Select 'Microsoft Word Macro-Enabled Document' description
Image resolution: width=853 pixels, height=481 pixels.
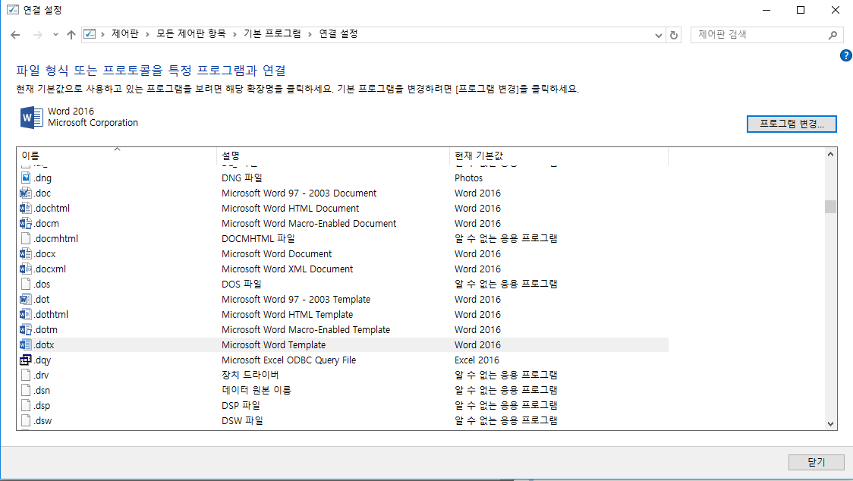click(x=308, y=224)
